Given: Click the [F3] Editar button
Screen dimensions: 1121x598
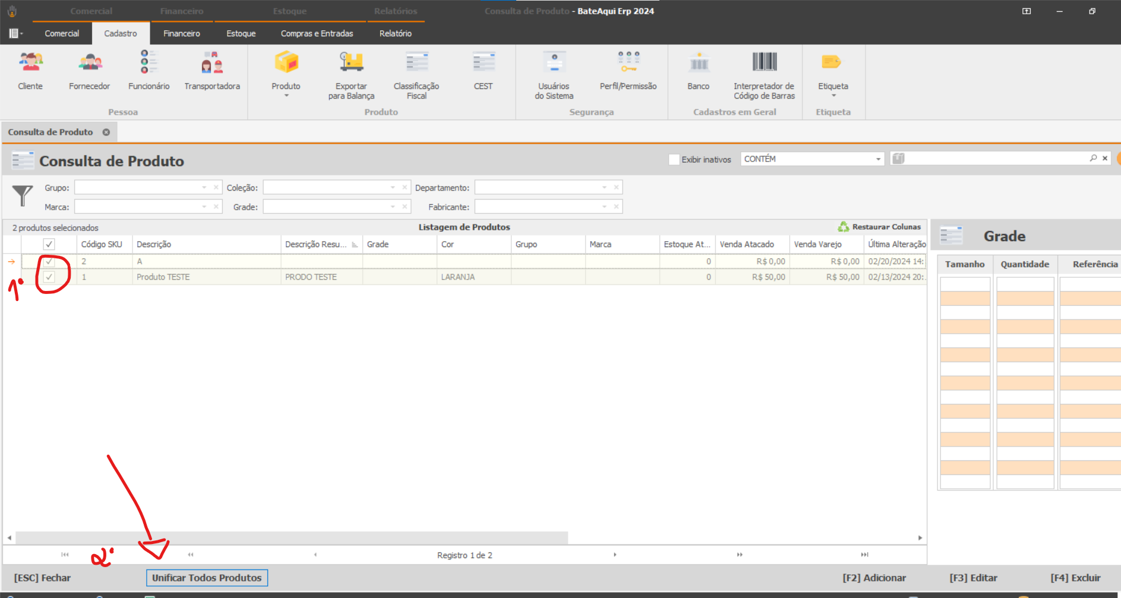Looking at the screenshot, I should [x=974, y=578].
